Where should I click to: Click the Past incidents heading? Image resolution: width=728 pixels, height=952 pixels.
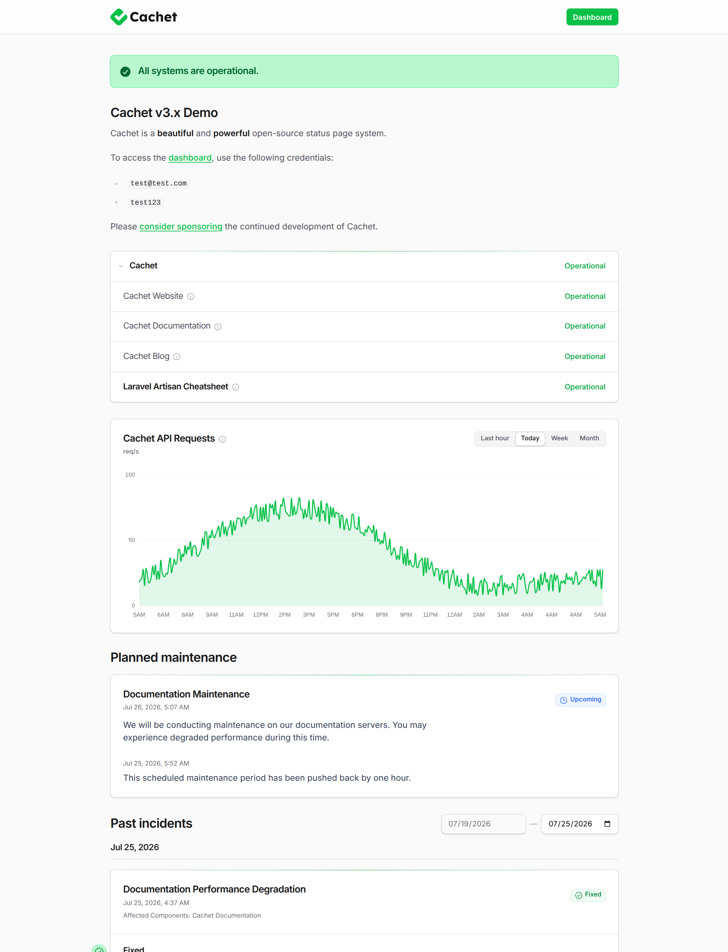pyautogui.click(x=151, y=823)
